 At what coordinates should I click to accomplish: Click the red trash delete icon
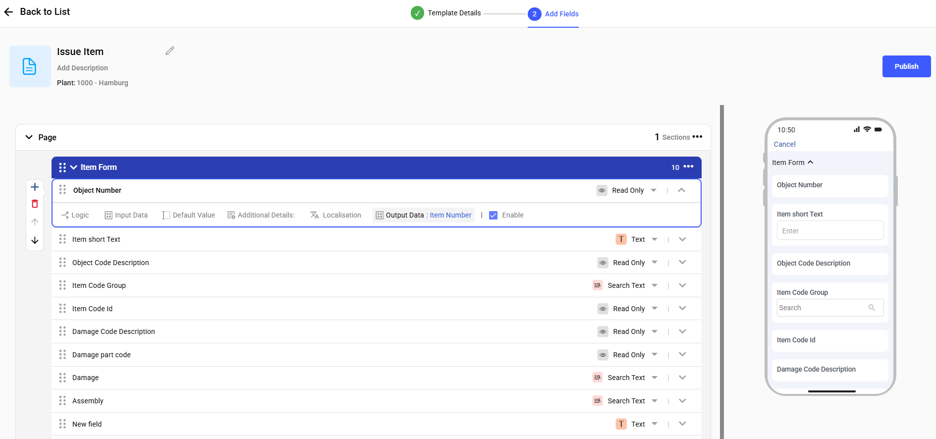35,204
